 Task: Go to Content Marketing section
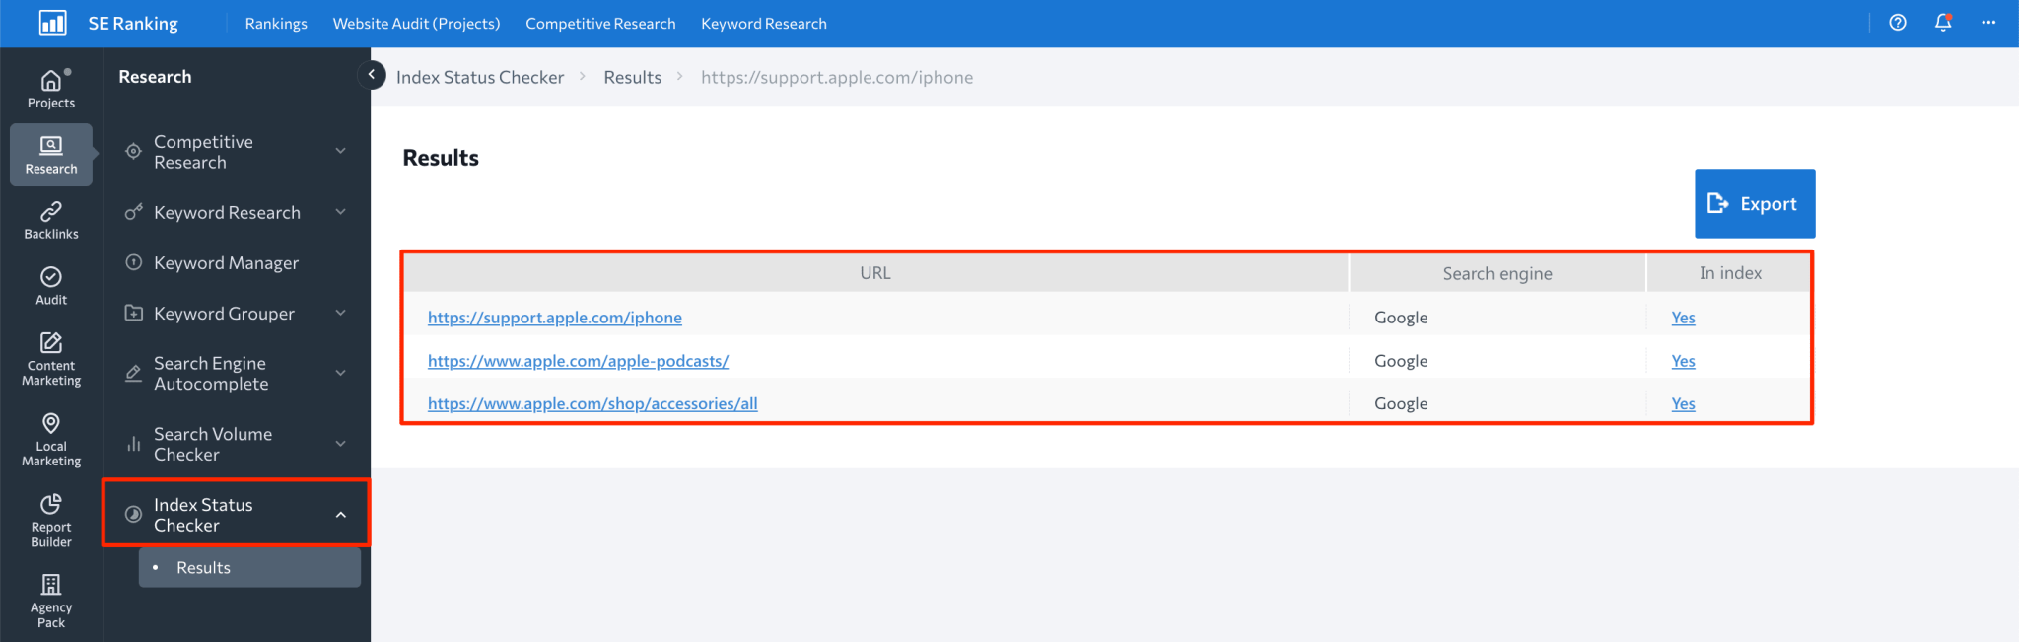[x=51, y=359]
